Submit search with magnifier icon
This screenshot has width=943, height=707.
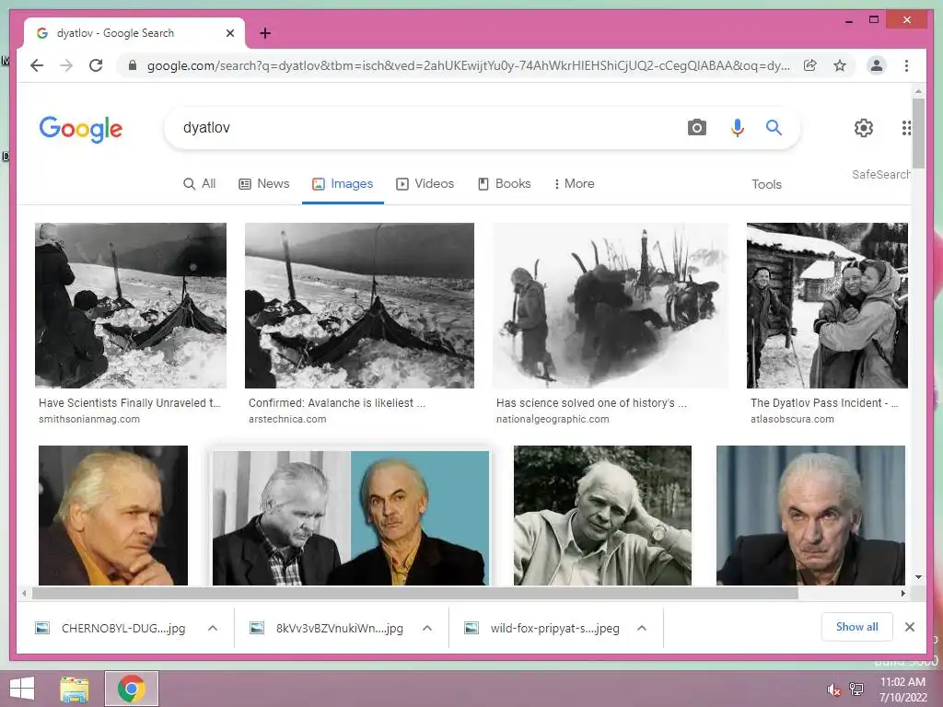click(774, 127)
